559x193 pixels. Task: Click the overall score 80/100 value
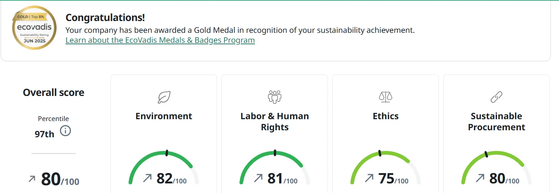pyautogui.click(x=60, y=179)
